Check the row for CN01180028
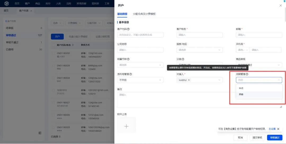The image size is (286, 144). tap(53, 78)
